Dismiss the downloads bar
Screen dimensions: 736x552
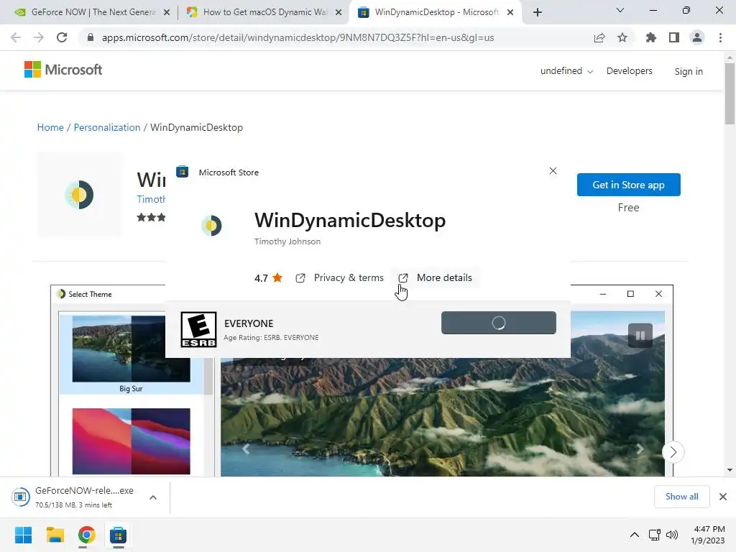[x=723, y=497]
